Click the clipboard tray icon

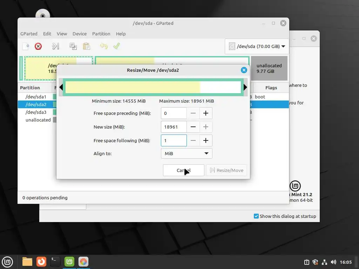click(x=306, y=262)
